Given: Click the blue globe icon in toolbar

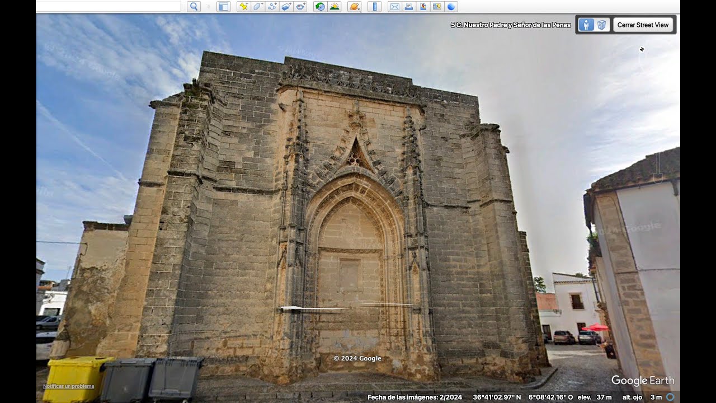Looking at the screenshot, I should 451,7.
